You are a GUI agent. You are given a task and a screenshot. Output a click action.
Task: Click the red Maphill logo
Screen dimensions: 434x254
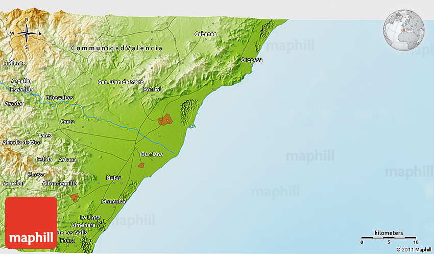pyautogui.click(x=31, y=223)
